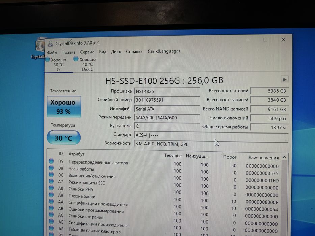Click the 30 °C temperature button

[x=64, y=138]
